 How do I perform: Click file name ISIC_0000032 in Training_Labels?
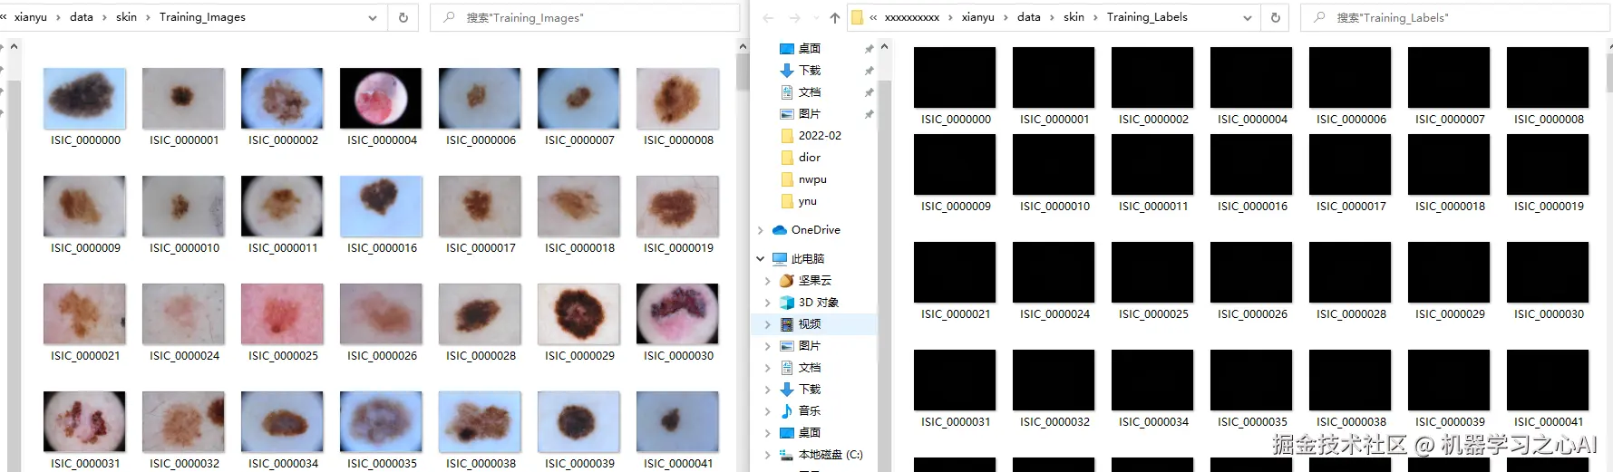coord(1054,421)
